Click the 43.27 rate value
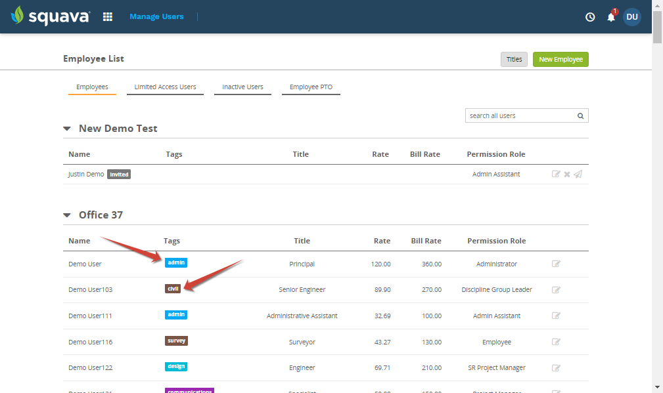 point(382,342)
